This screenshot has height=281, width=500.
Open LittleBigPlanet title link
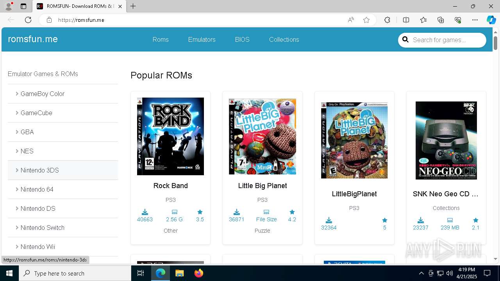pyautogui.click(x=354, y=194)
